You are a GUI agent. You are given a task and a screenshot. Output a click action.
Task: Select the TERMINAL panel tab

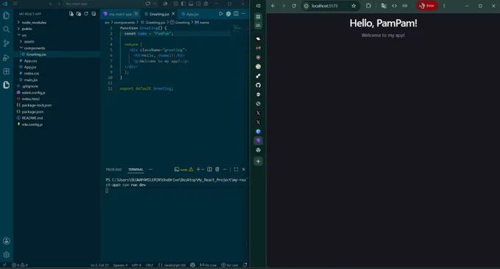136,170
